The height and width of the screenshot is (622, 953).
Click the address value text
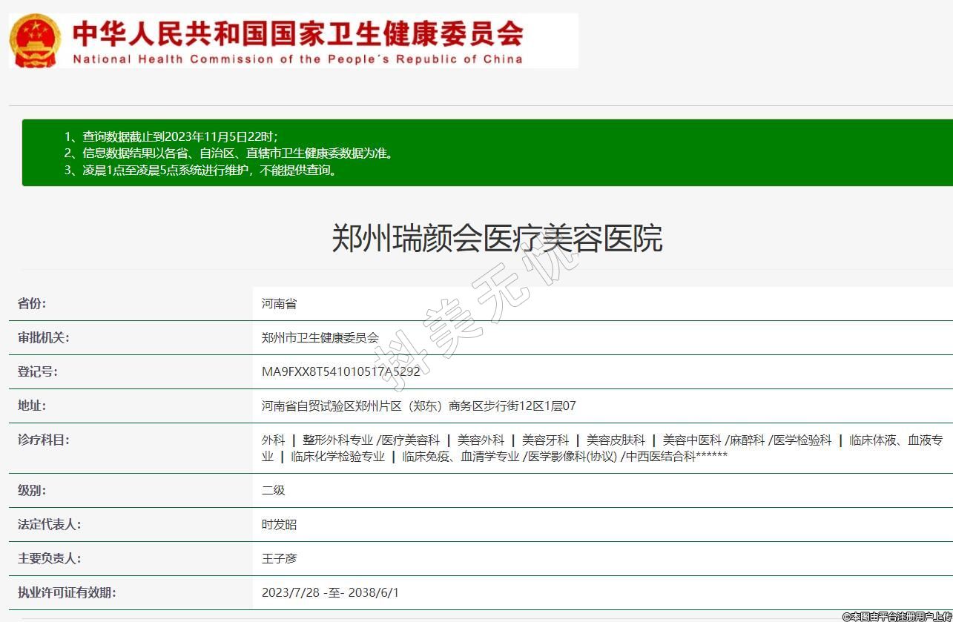pos(418,406)
